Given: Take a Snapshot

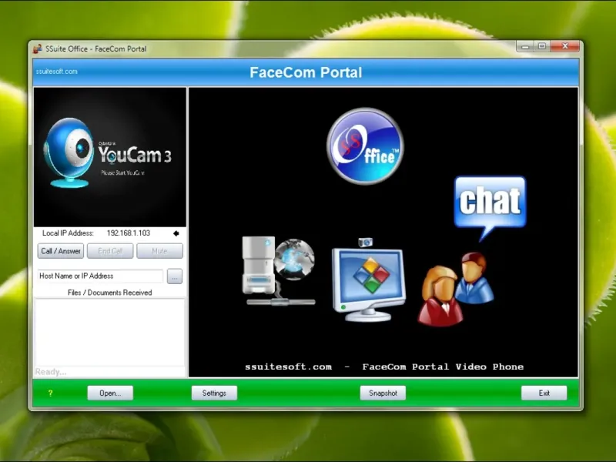Looking at the screenshot, I should [x=383, y=393].
